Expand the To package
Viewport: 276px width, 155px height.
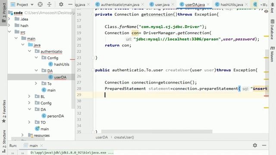point(36,83)
